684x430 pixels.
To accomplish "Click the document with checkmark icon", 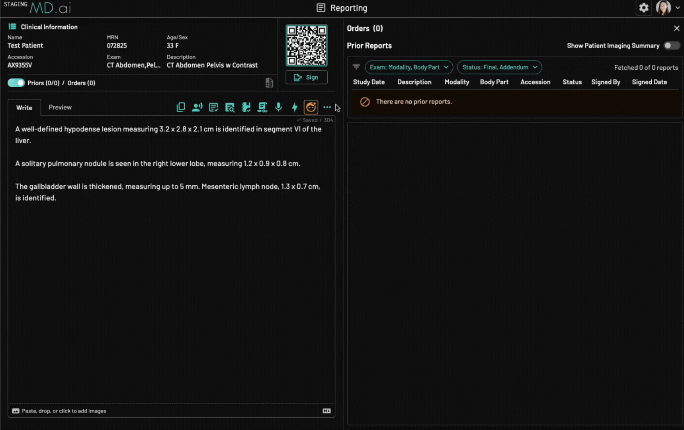I will (x=213, y=107).
